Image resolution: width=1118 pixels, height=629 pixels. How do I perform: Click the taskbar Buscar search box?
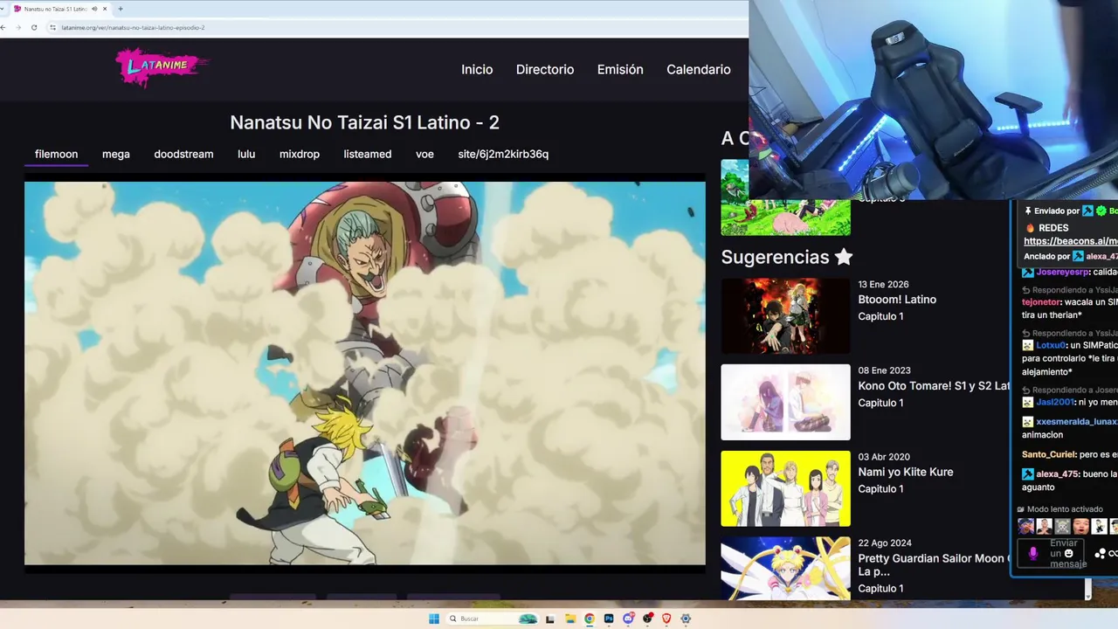493,619
